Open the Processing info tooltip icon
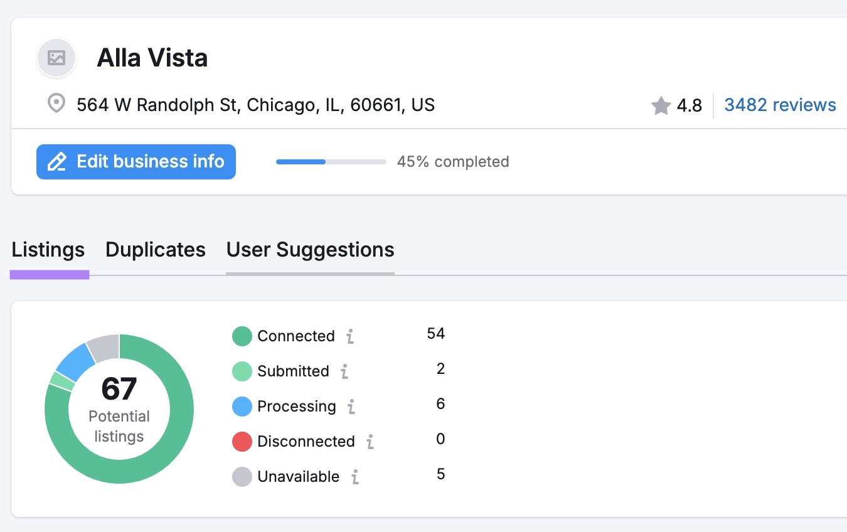Viewport: 847px width, 532px height. 351,407
